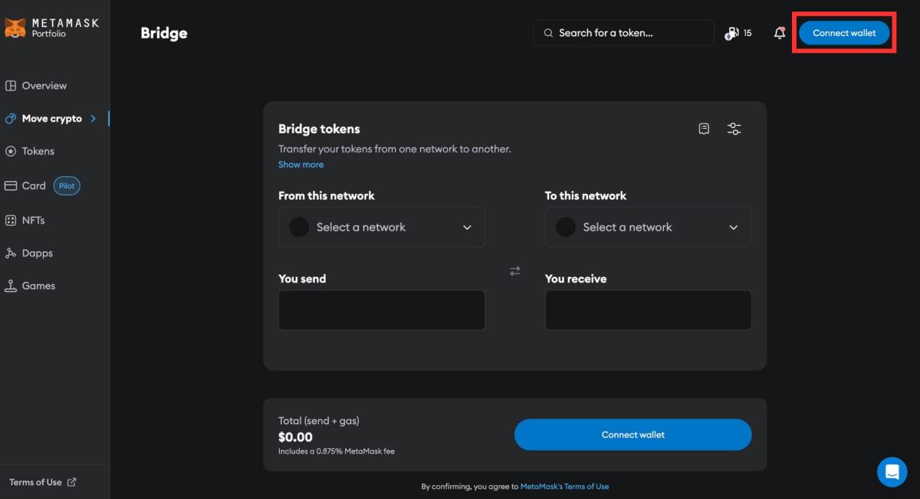Screen dimensions: 920x499
Task: Click the Dapps sidebar icon
Action: (x=11, y=253)
